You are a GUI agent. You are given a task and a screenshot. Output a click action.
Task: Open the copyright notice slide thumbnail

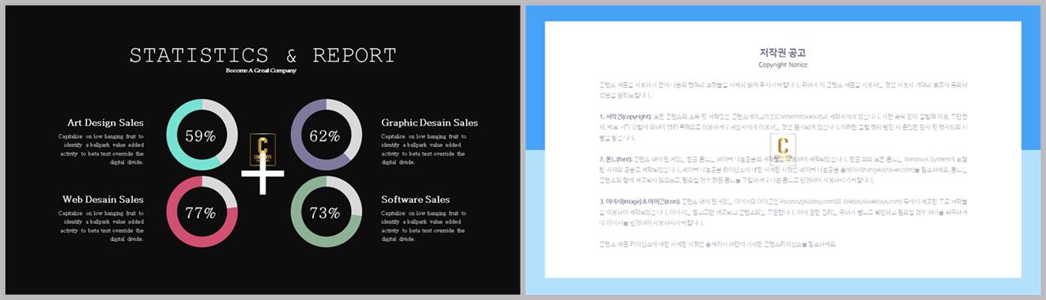[783, 150]
